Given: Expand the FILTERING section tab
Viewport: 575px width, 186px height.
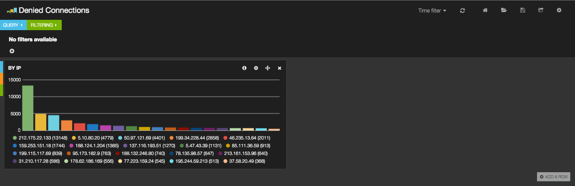Looking at the screenshot, I should [x=44, y=25].
